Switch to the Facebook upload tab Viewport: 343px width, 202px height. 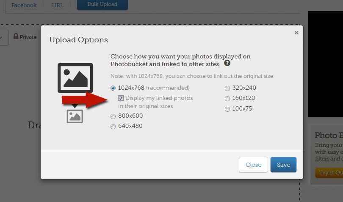[24, 5]
